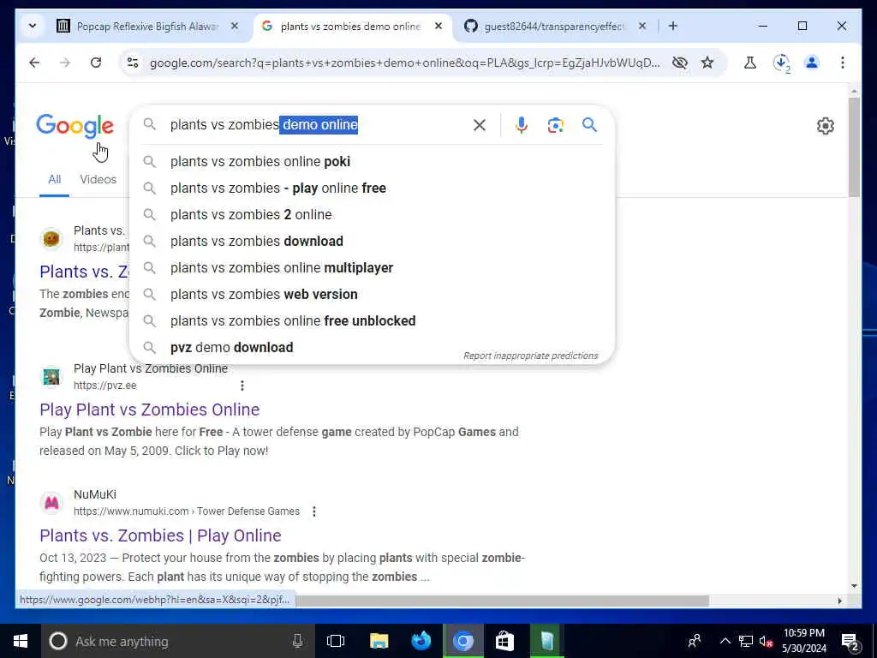Close the GitHub transparencyeffect tab
This screenshot has height=658, width=877.
642,26
